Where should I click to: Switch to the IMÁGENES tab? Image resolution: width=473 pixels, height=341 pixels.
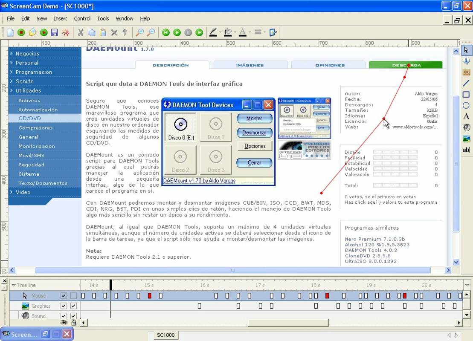click(x=250, y=65)
